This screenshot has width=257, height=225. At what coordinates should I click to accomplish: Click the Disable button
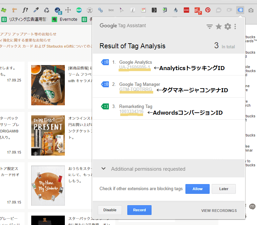110,210
